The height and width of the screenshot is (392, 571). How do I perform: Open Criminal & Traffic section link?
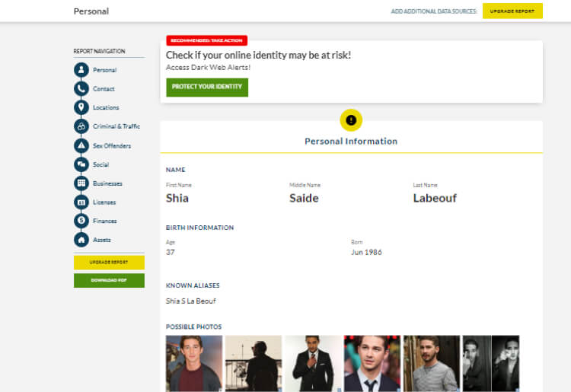[x=116, y=126]
